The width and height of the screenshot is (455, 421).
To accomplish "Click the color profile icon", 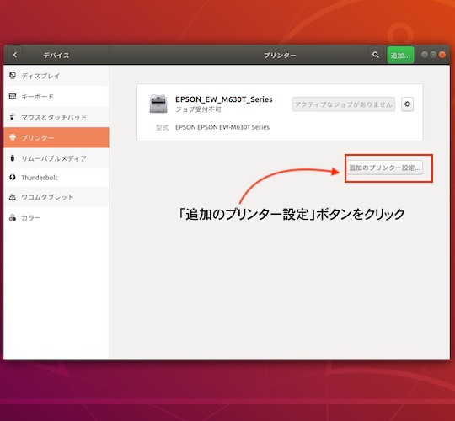I will point(12,217).
